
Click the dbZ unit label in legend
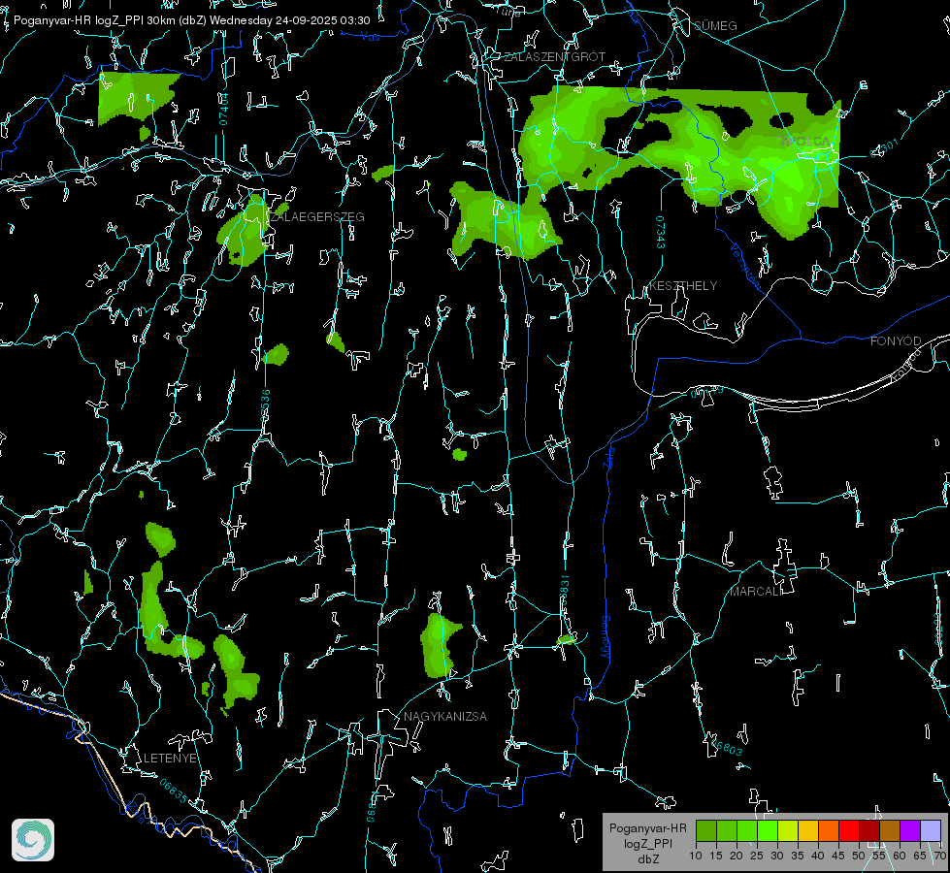click(x=647, y=859)
